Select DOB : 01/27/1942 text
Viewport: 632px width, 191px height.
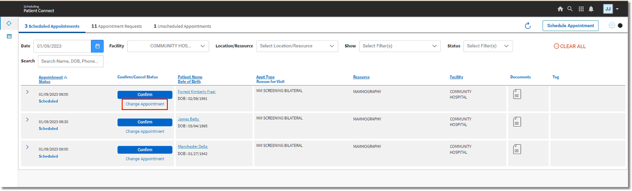(193, 154)
